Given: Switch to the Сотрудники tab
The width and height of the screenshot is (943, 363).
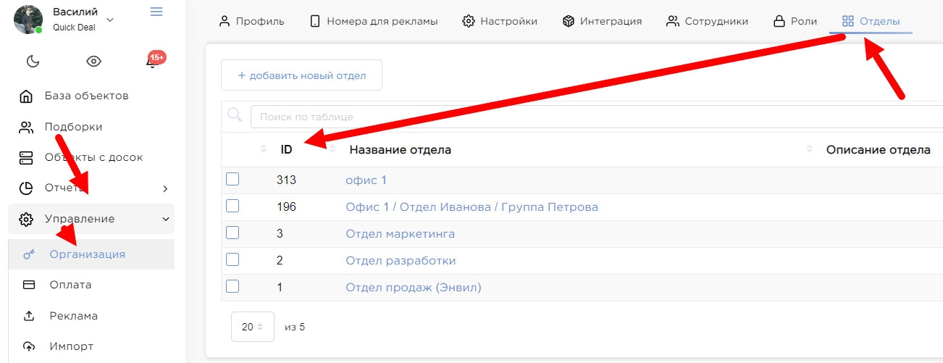Looking at the screenshot, I should click(708, 21).
